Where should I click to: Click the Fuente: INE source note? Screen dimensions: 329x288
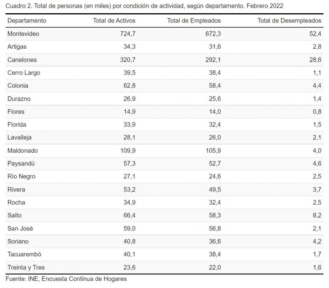(x=66, y=278)
